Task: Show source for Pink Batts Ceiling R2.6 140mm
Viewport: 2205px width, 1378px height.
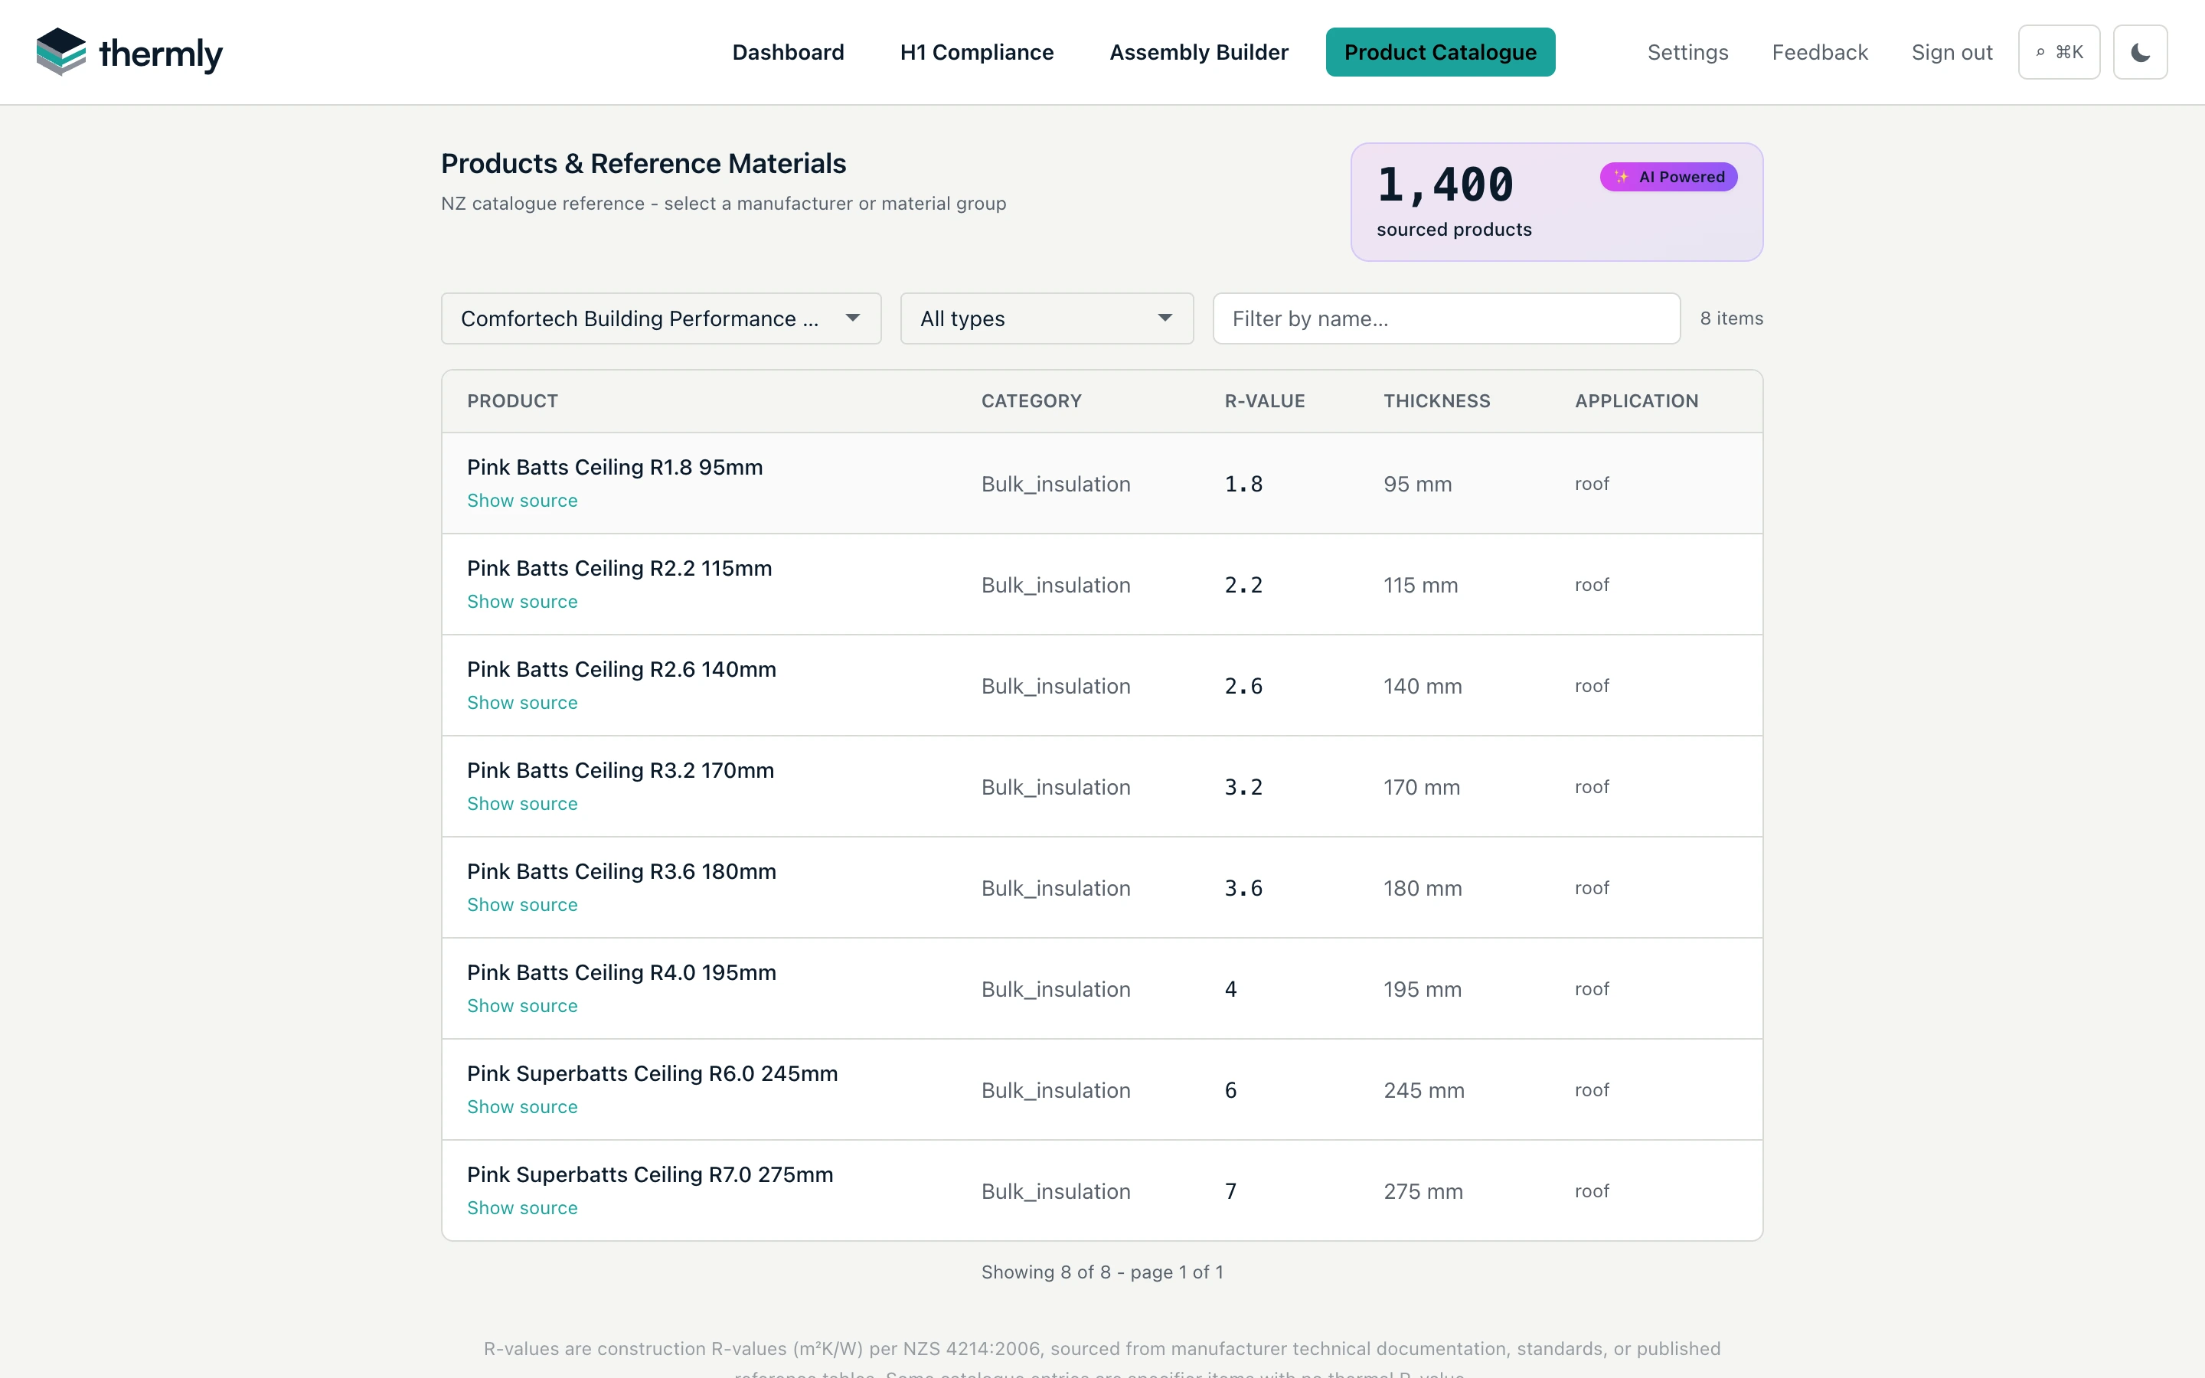Action: pos(522,703)
